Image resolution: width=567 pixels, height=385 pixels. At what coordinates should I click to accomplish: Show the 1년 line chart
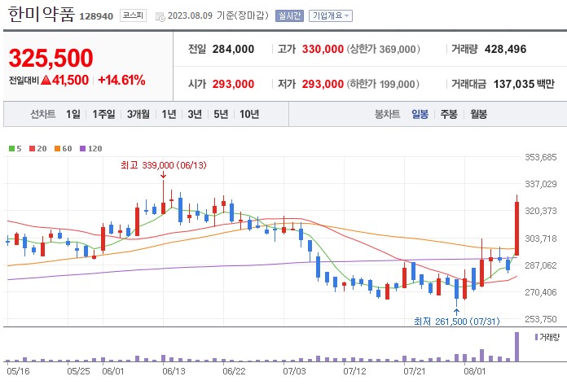pos(169,115)
